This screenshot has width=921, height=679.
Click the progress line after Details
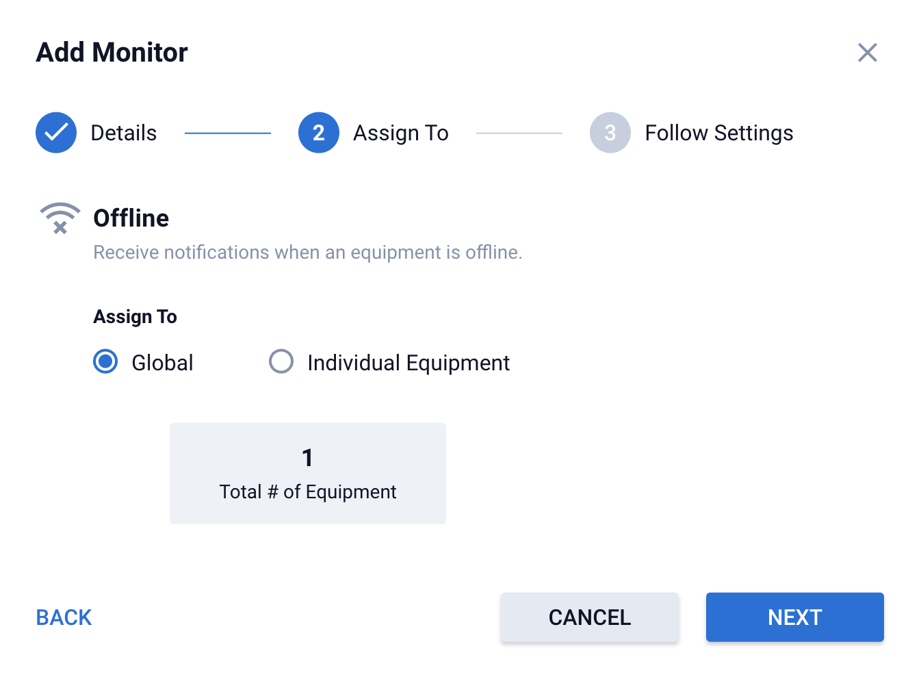coord(227,133)
